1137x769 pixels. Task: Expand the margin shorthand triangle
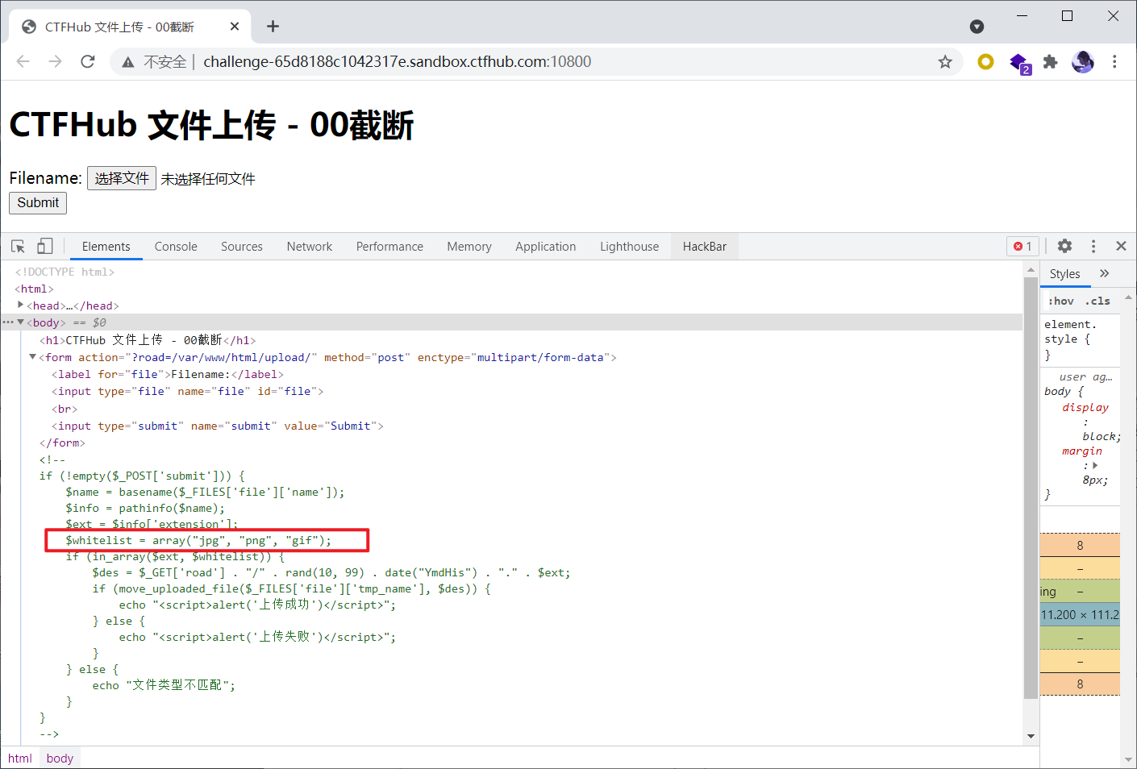pos(1095,465)
